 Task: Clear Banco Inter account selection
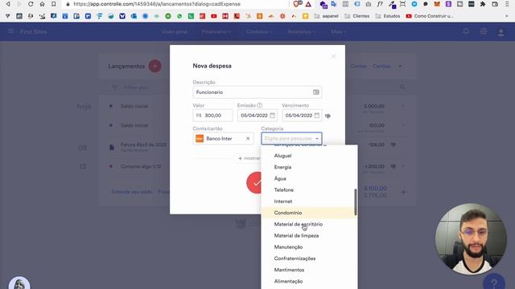pyautogui.click(x=248, y=139)
